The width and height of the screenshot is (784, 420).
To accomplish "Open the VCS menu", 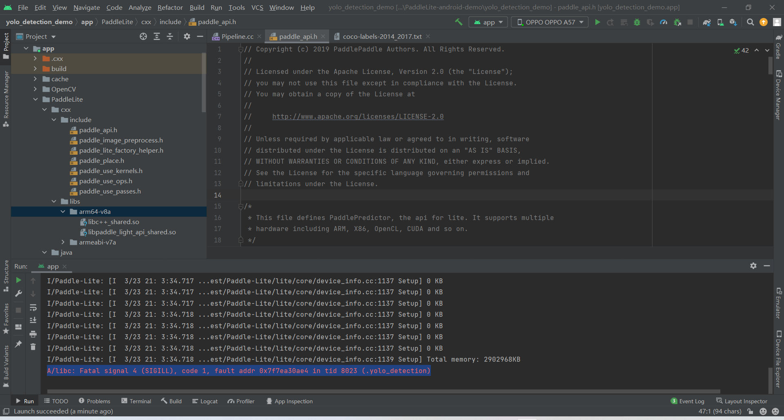I will click(257, 7).
